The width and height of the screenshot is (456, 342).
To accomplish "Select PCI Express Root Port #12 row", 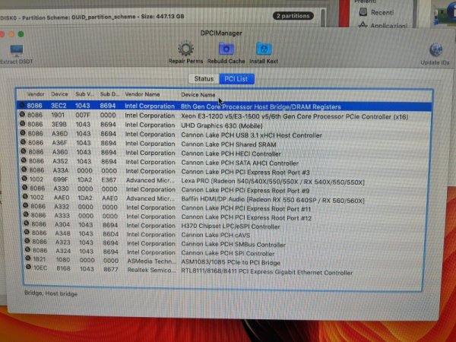I will (x=224, y=217).
